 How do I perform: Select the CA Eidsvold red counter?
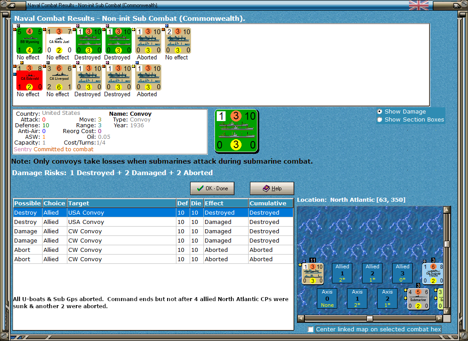pyautogui.click(x=29, y=77)
